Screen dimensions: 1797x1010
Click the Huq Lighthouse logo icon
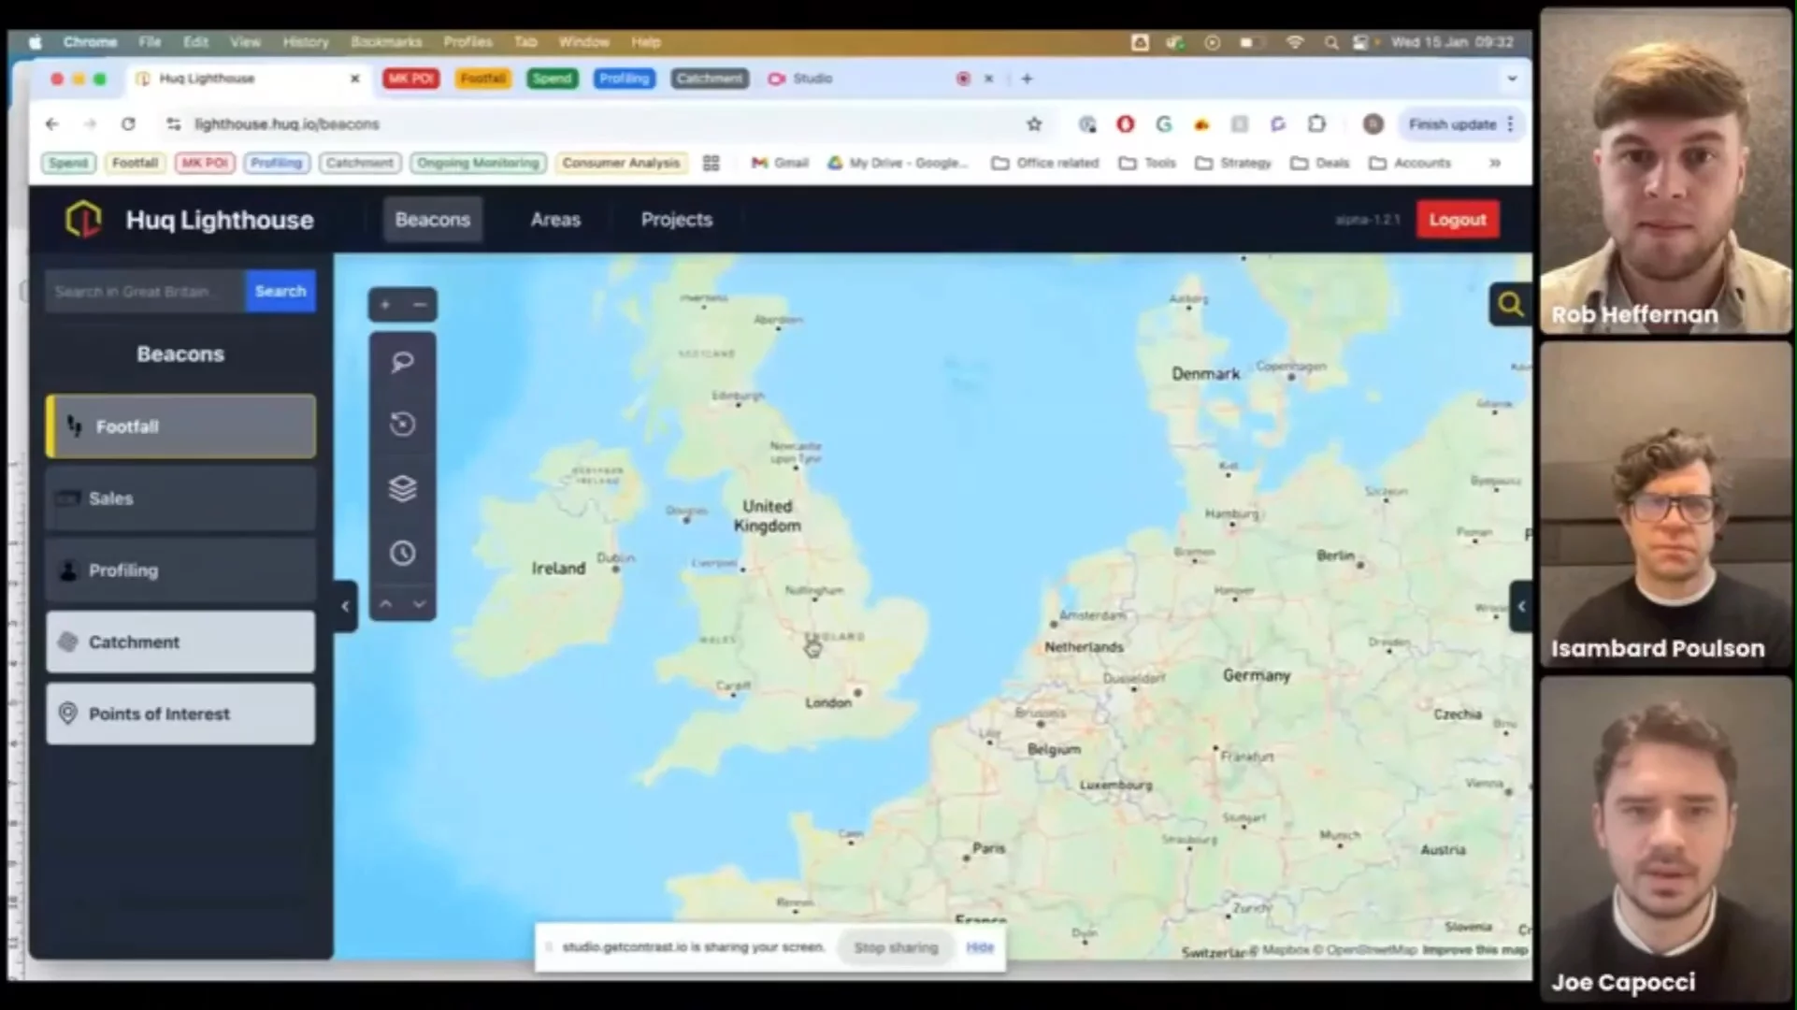(x=83, y=220)
